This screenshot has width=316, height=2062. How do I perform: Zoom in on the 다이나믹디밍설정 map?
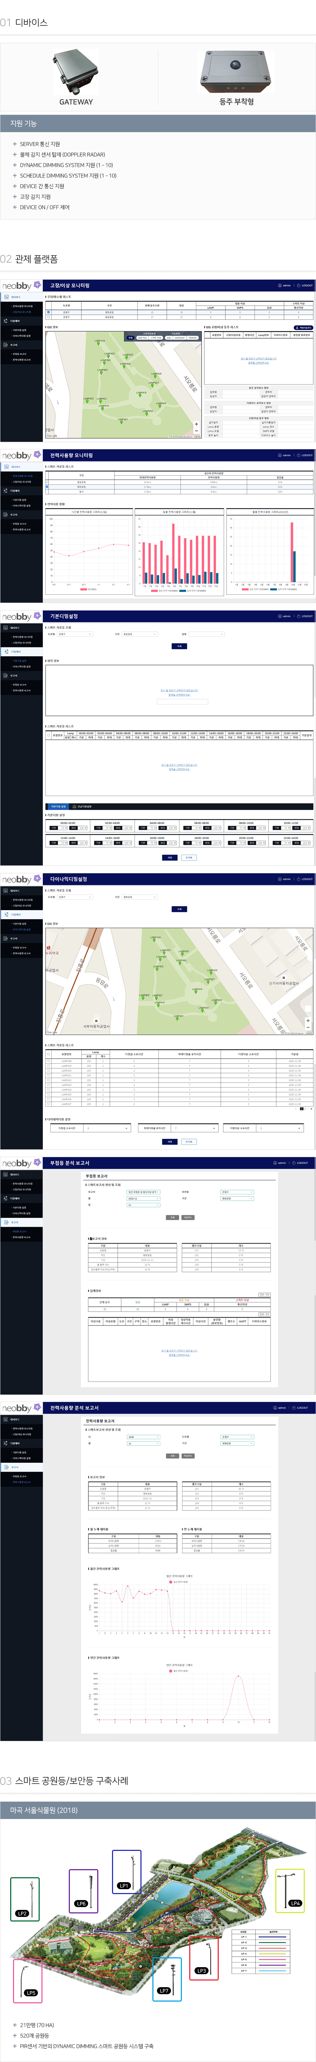(x=308, y=1020)
